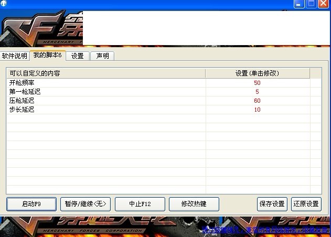
Task: Edit the 第一枪延迟 value 5
Action: click(x=257, y=92)
